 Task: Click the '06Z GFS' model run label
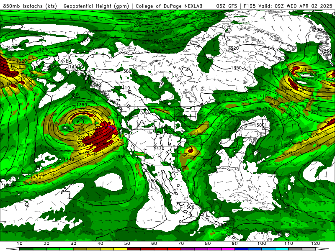(227, 6)
